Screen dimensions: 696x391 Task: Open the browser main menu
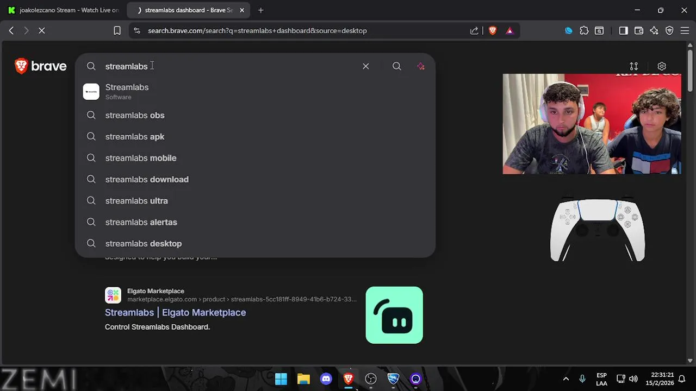[685, 31]
